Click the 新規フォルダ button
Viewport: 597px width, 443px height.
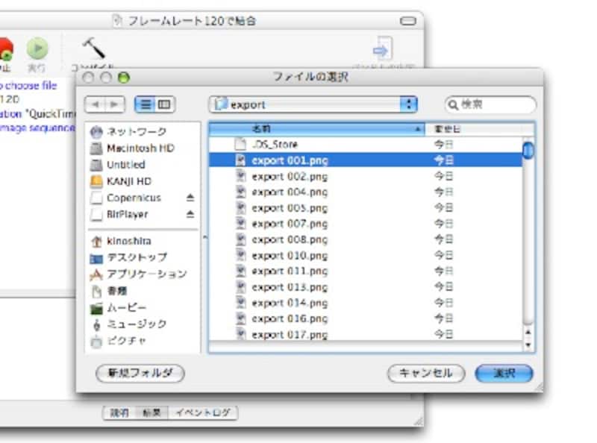(x=140, y=373)
